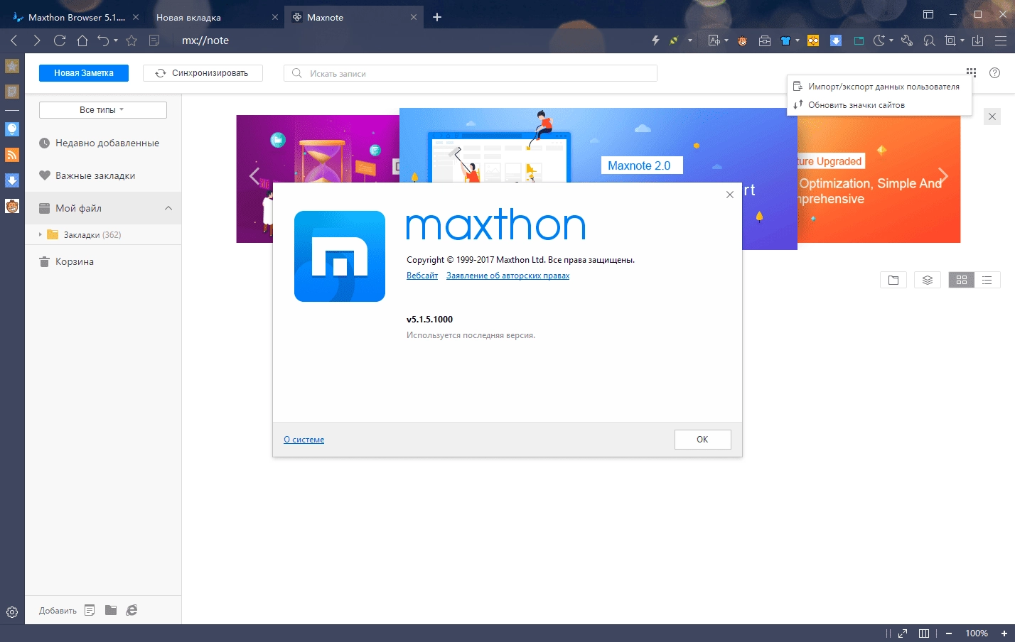1015x642 pixels.
Task: Click the resource sniffer magnifier icon
Action: (x=929, y=40)
